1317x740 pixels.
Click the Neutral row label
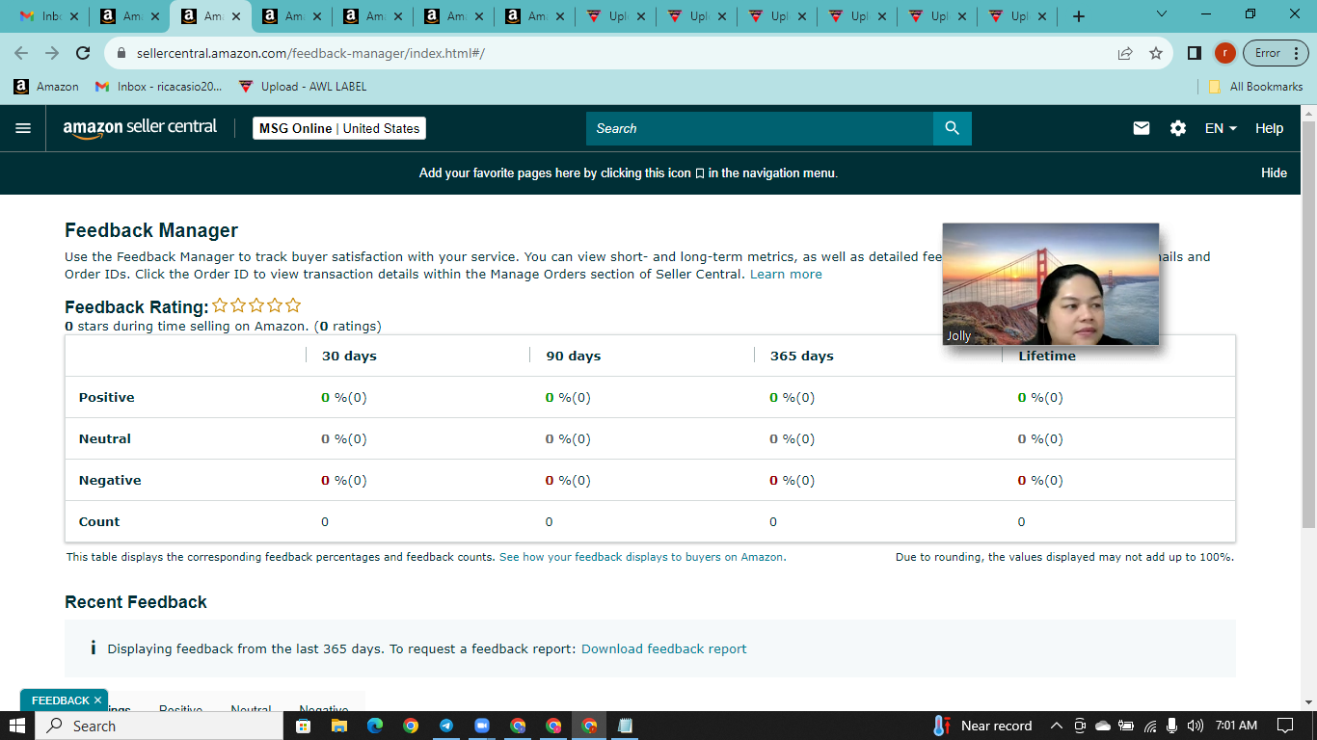[104, 438]
